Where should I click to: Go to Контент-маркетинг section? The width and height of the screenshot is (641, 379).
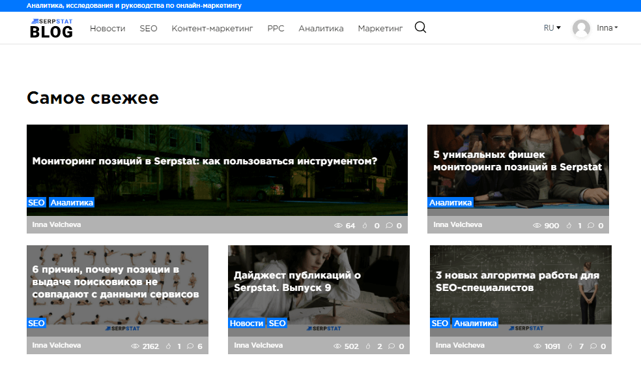(212, 28)
